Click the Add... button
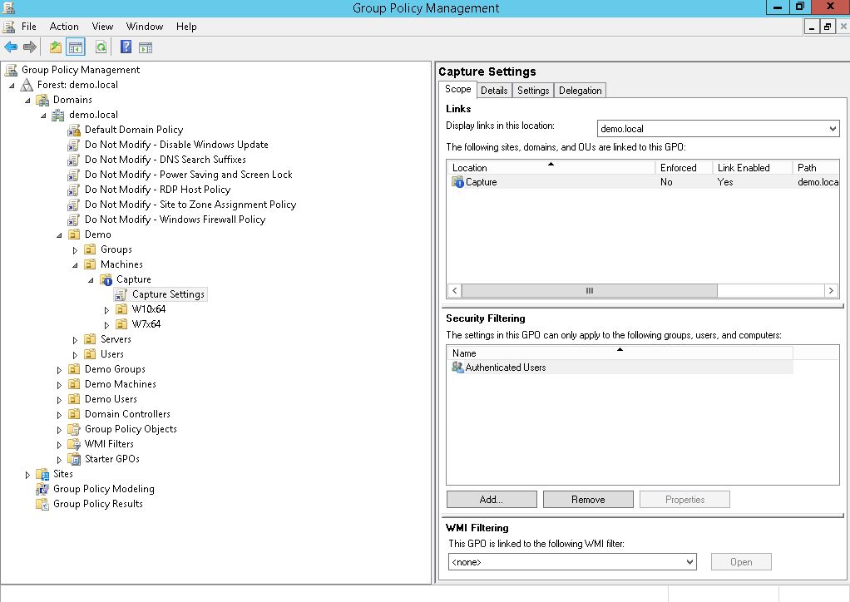The height and width of the screenshot is (602, 850). pos(492,500)
